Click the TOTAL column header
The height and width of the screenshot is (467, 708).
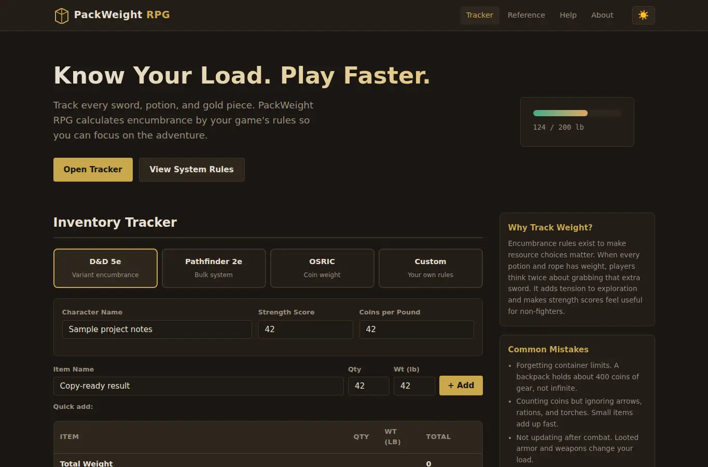[438, 437]
